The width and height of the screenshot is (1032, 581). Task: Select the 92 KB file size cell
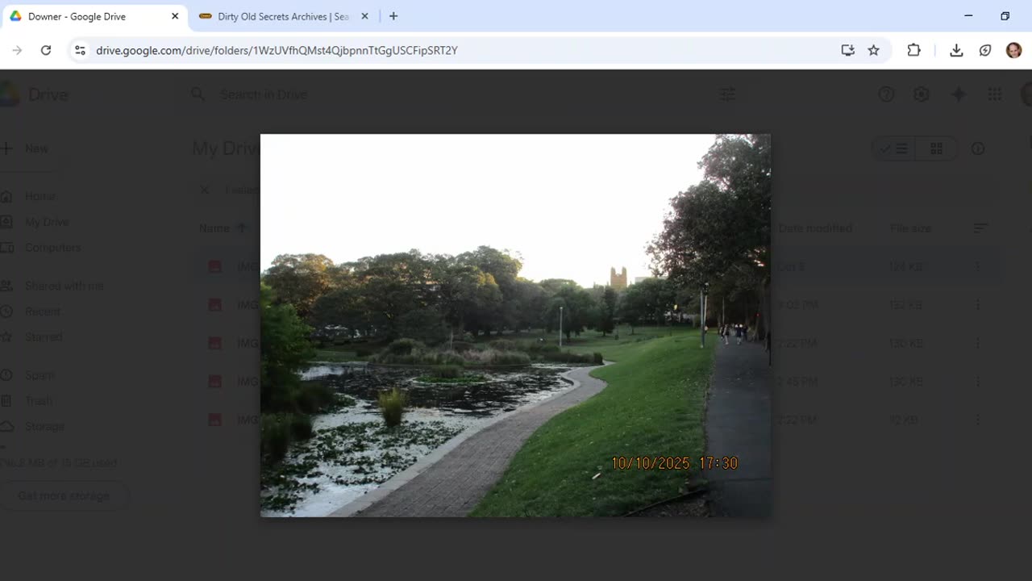(906, 420)
